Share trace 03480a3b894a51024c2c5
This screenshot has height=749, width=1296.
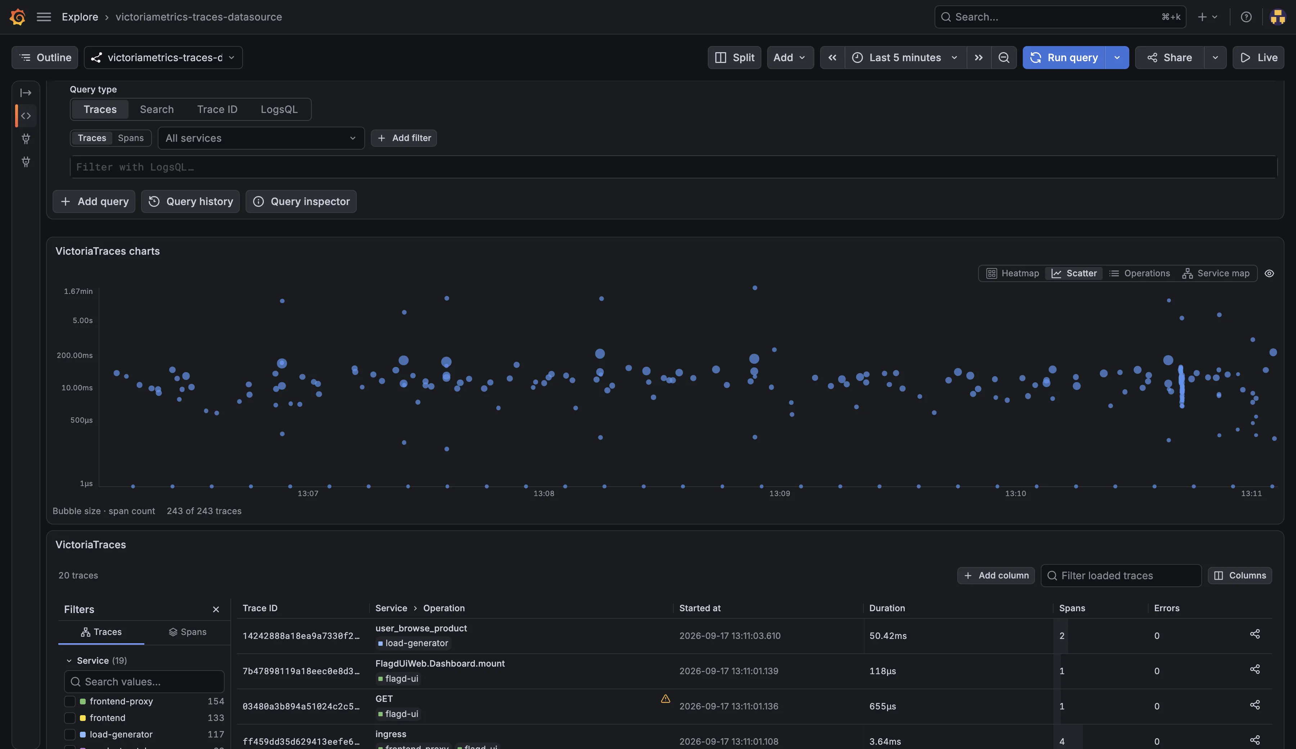click(1255, 705)
